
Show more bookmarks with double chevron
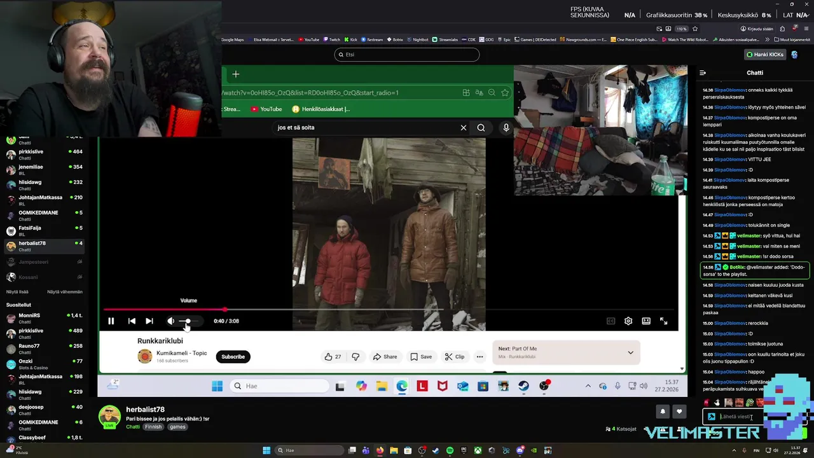768,39
